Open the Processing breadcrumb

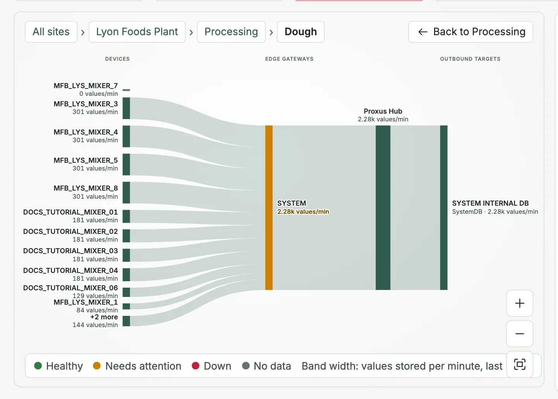[x=231, y=32]
